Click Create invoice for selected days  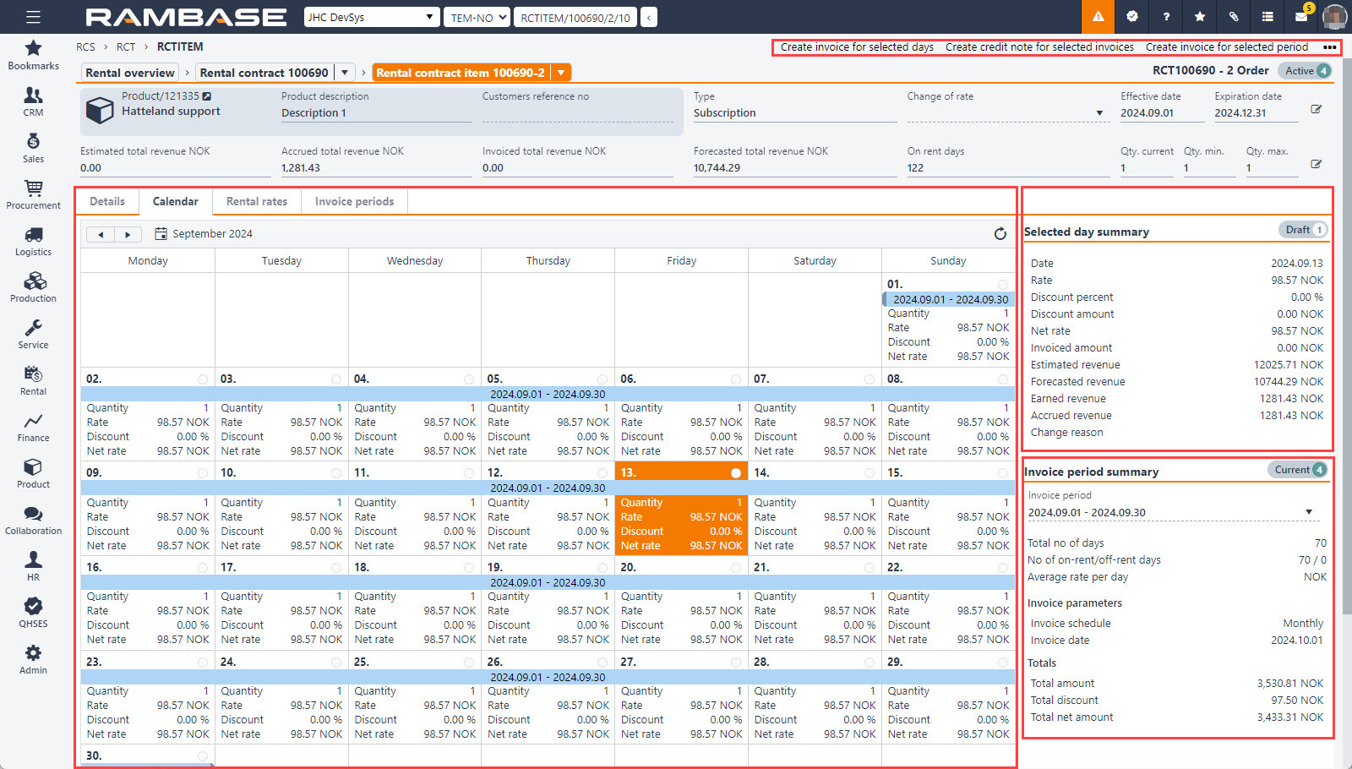(856, 47)
